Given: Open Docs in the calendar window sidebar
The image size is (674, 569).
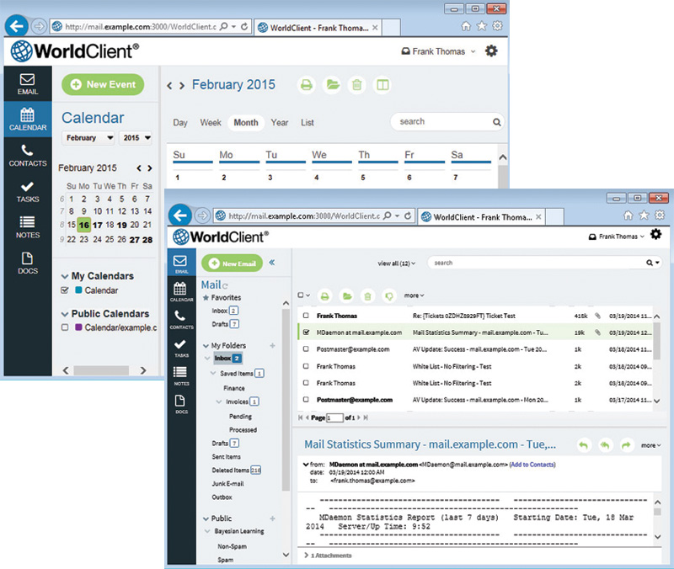Looking at the screenshot, I should tap(28, 263).
